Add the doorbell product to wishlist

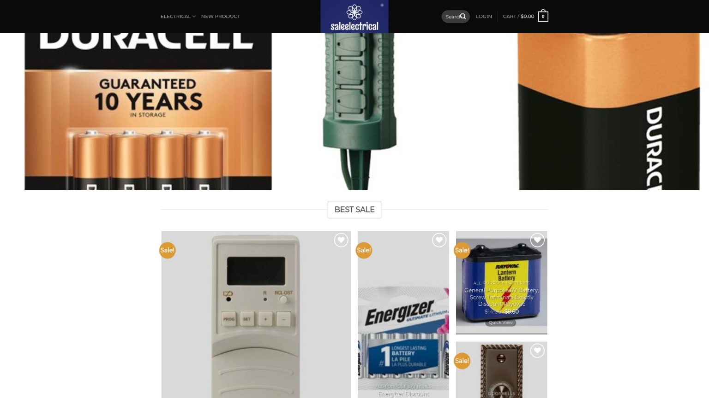tap(537, 351)
